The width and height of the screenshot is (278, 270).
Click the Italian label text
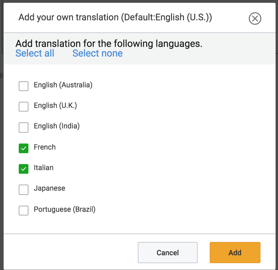(44, 168)
